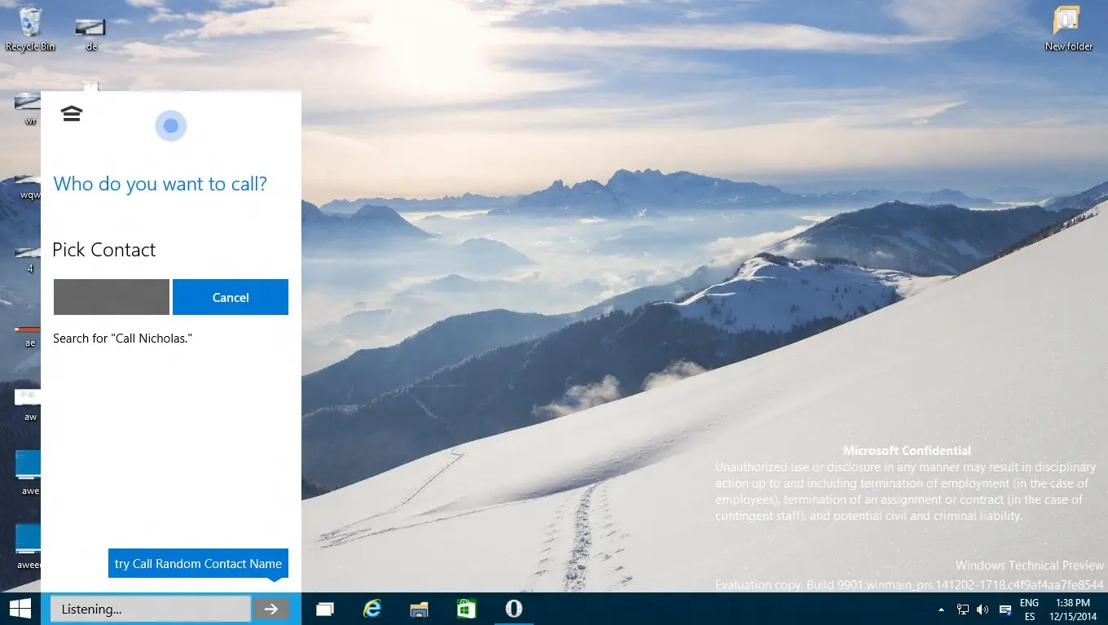Select the "de" desktop icon
The image size is (1108, 625).
[91, 34]
